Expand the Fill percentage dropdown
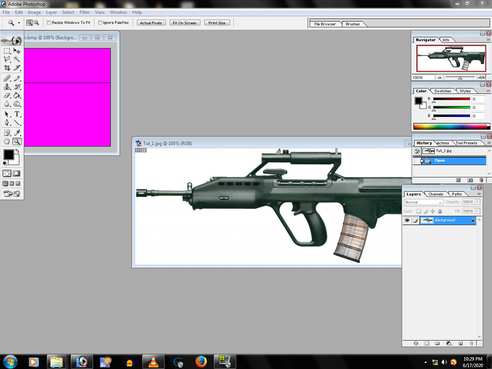This screenshot has height=369, width=492. click(477, 211)
